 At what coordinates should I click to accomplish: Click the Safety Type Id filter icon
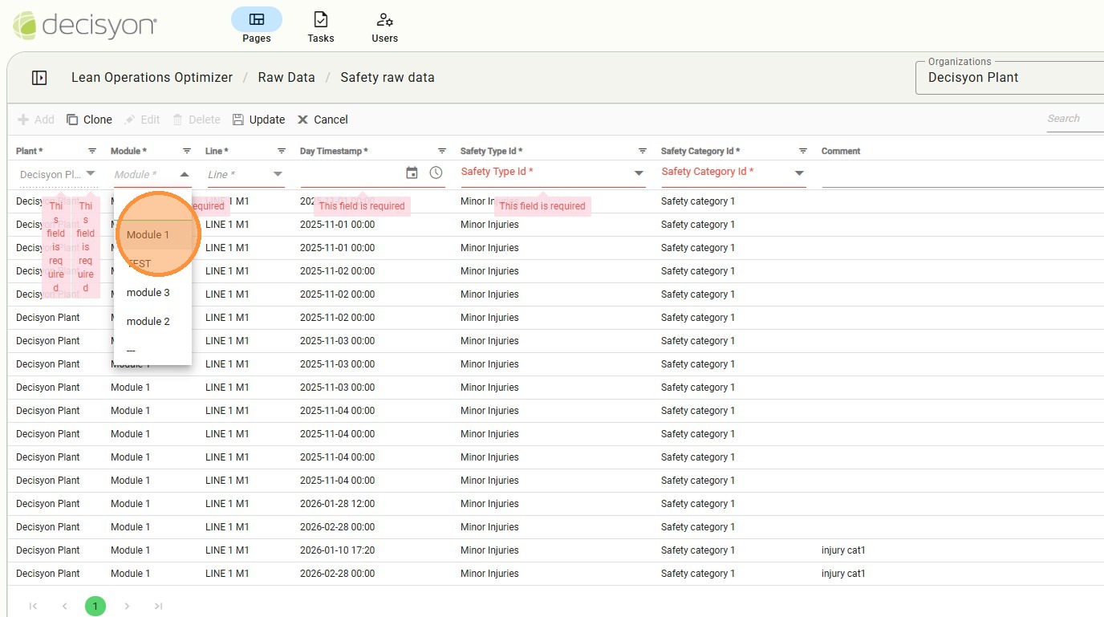click(x=643, y=151)
